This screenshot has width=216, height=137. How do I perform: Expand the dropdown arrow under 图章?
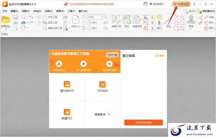(x=191, y=29)
